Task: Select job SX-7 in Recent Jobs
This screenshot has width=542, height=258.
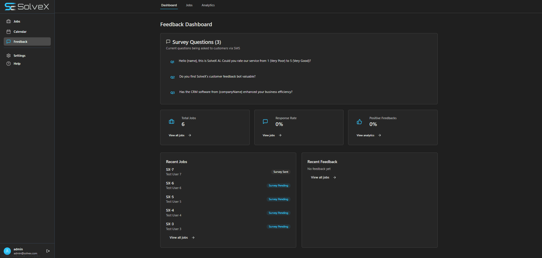Action: tap(170, 170)
